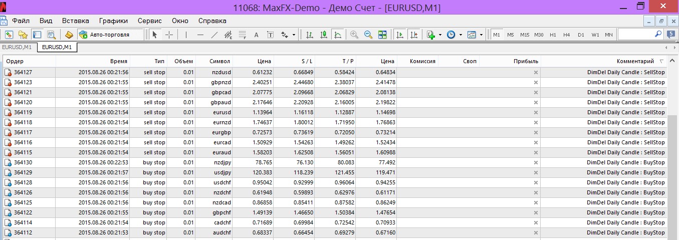Image resolution: width=679 pixels, height=240 pixels.
Task: Open the Справка menu
Action: [212, 21]
